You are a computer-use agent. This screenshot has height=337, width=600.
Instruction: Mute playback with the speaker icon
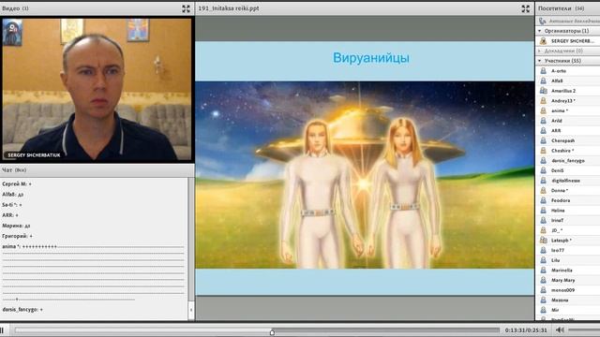pyautogui.click(x=560, y=330)
